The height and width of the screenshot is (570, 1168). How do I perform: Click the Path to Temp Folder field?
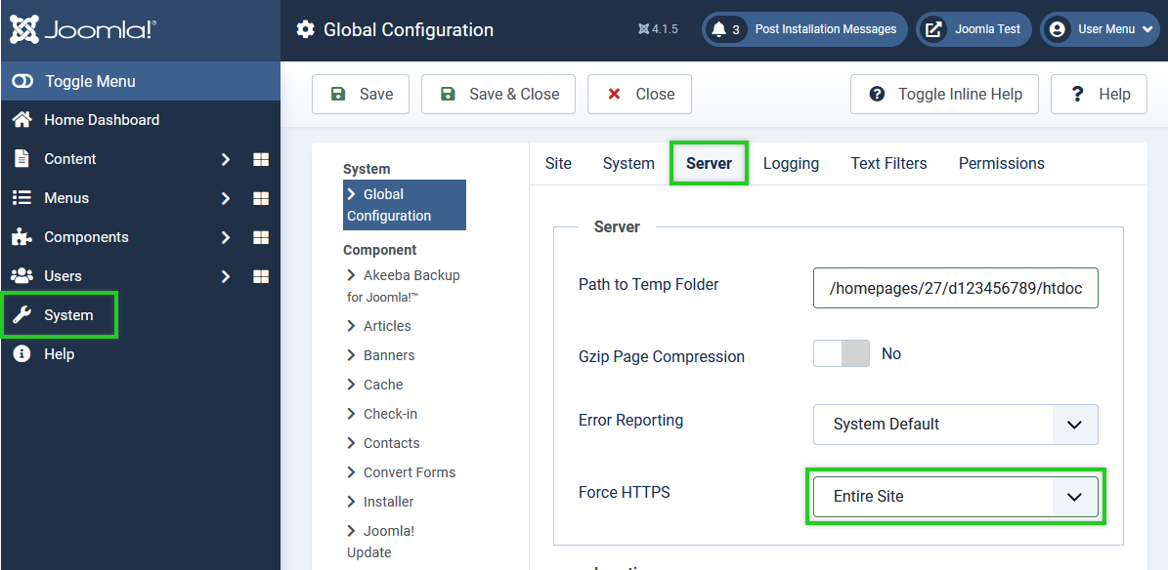pos(955,288)
